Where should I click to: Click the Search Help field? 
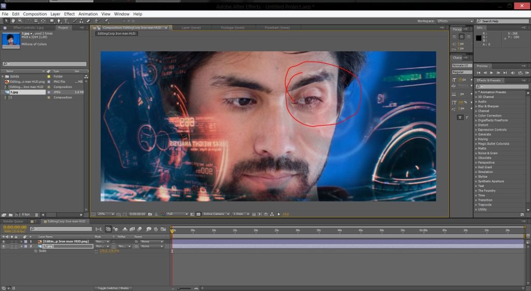tap(502, 21)
